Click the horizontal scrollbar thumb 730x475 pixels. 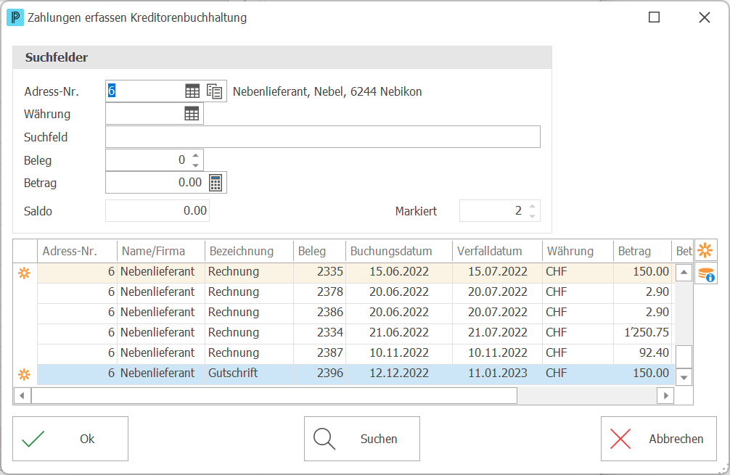pyautogui.click(x=274, y=395)
